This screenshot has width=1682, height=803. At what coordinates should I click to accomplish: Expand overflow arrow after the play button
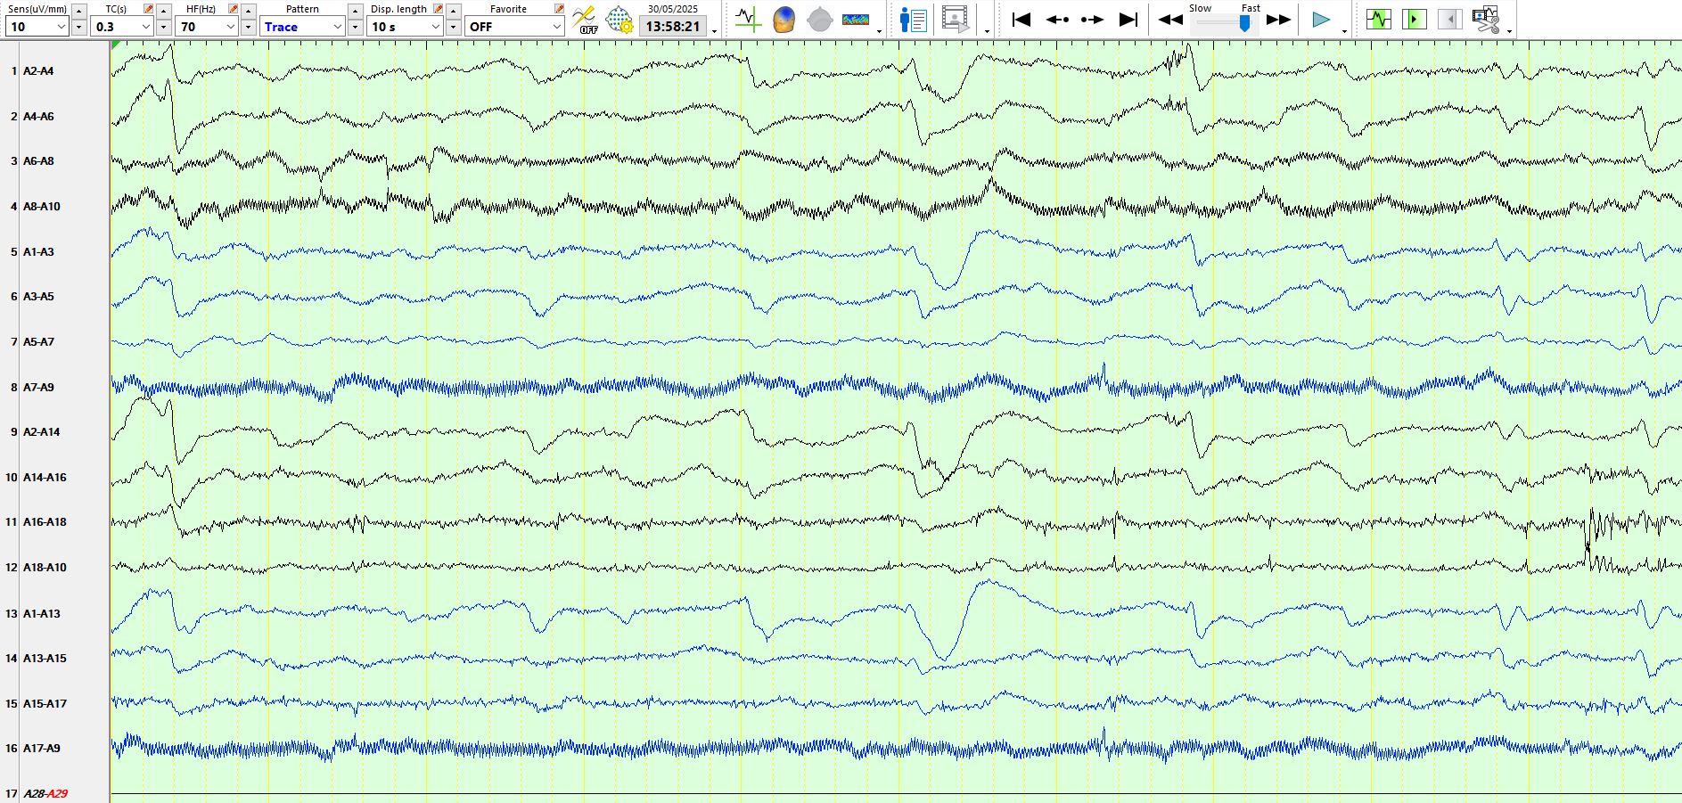point(1344,31)
